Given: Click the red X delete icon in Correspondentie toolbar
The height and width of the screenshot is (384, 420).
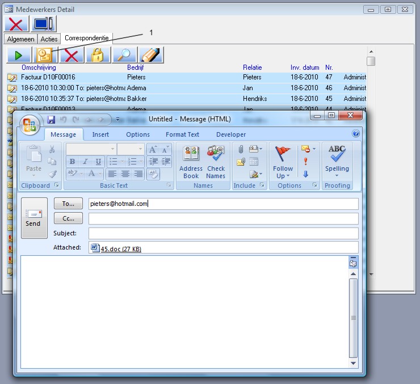Looking at the screenshot, I should pyautogui.click(x=72, y=55).
